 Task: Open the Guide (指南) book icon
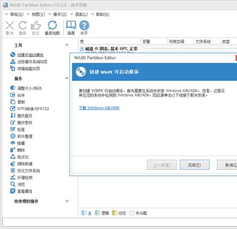click(71, 25)
